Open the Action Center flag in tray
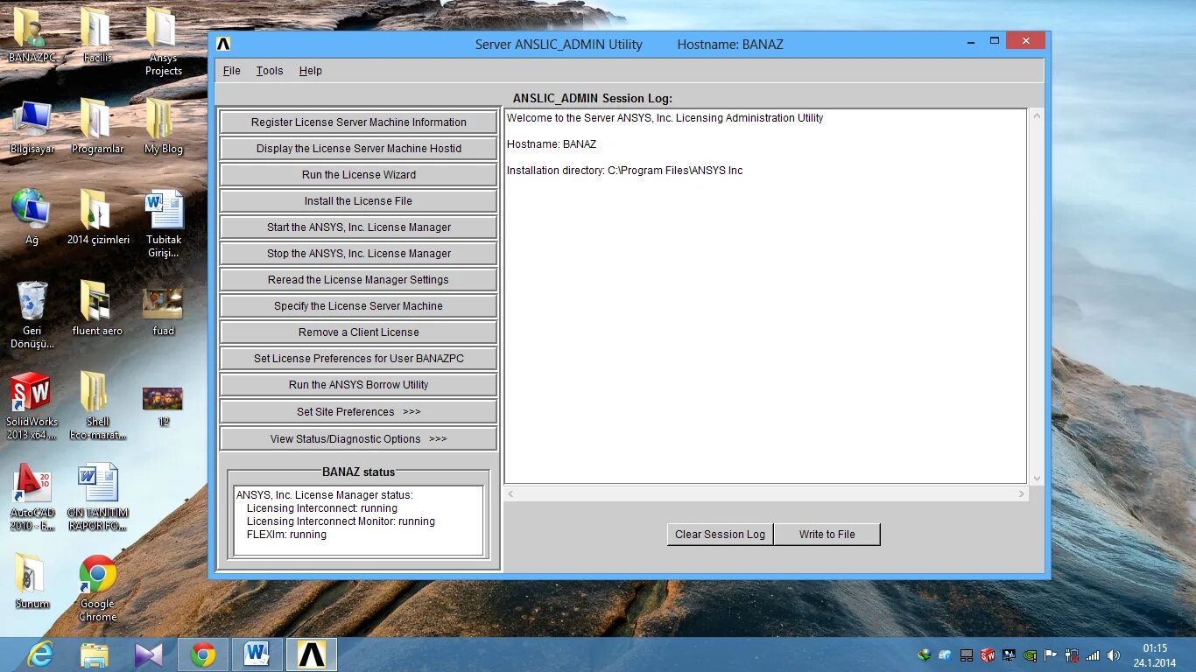 [x=1050, y=654]
